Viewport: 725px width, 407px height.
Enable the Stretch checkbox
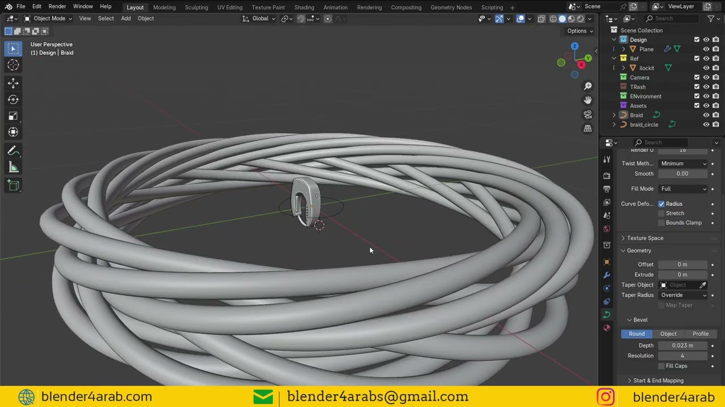click(661, 213)
